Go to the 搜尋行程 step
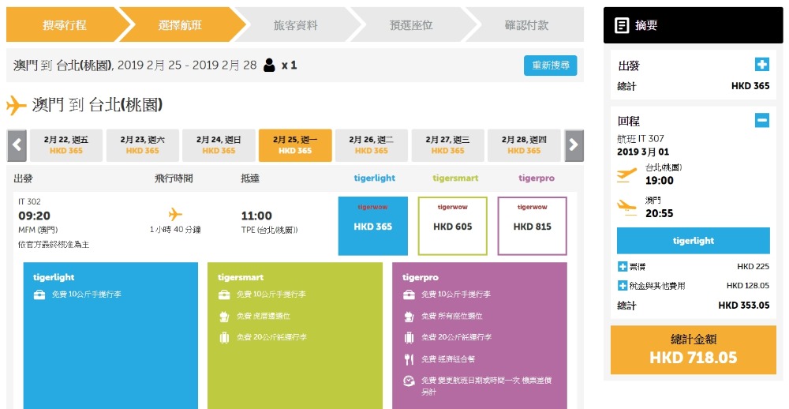Viewport: 789px width, 409px height. tap(65, 24)
